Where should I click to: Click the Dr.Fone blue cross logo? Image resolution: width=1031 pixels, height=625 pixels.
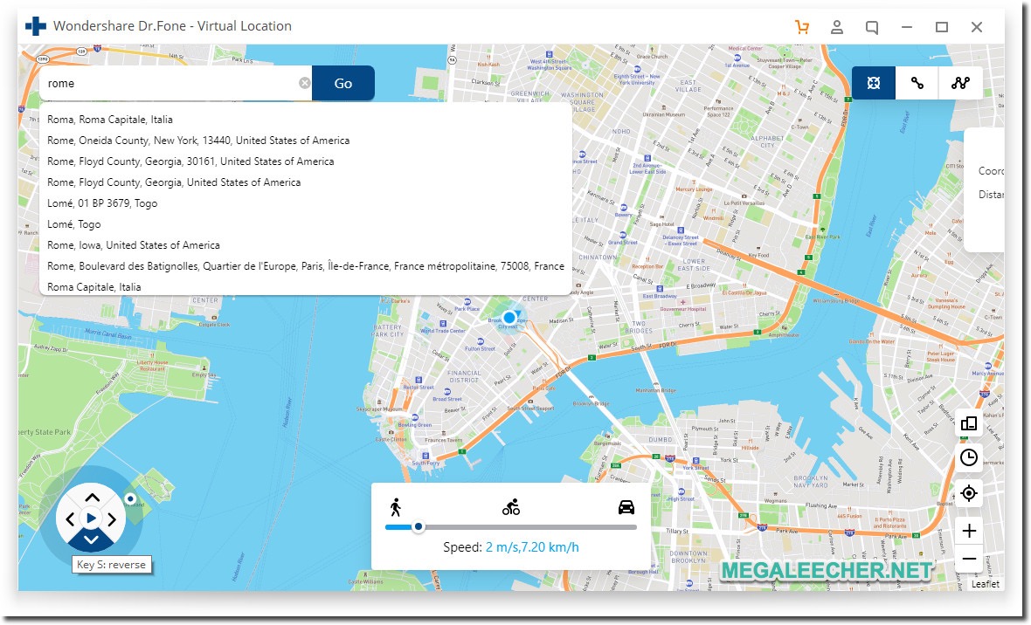click(x=36, y=26)
